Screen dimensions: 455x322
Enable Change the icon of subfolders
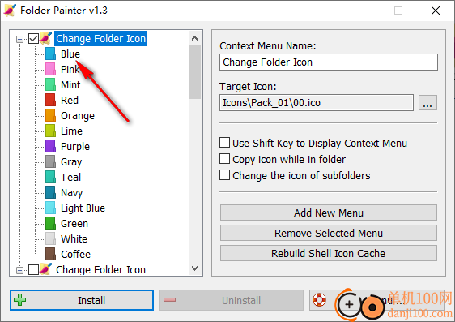(x=224, y=175)
